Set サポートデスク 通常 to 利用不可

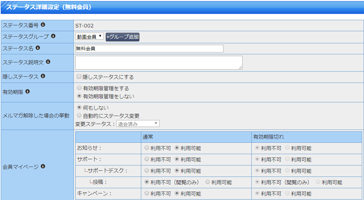pyautogui.click(x=147, y=171)
